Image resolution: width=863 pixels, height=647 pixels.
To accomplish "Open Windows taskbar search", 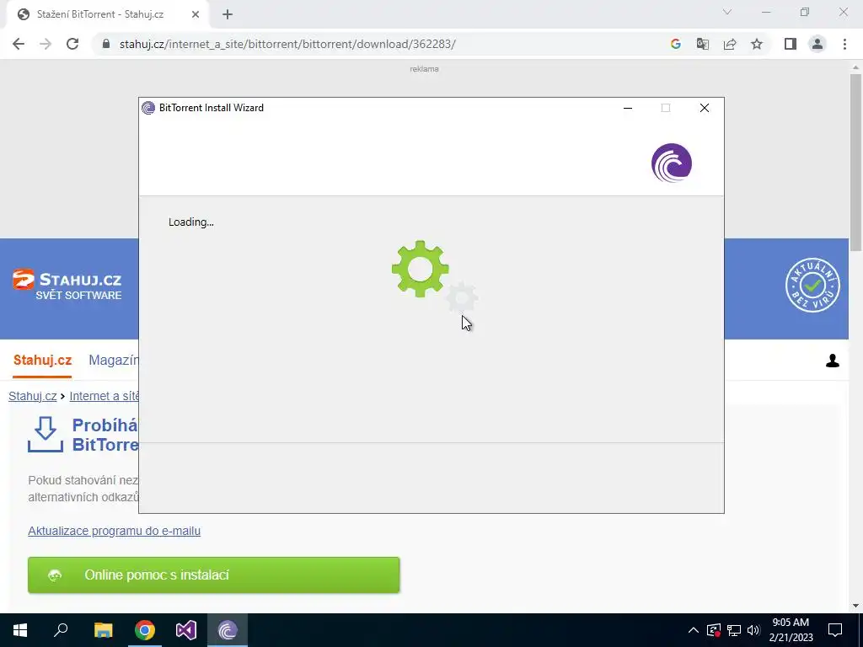I will tap(61, 630).
